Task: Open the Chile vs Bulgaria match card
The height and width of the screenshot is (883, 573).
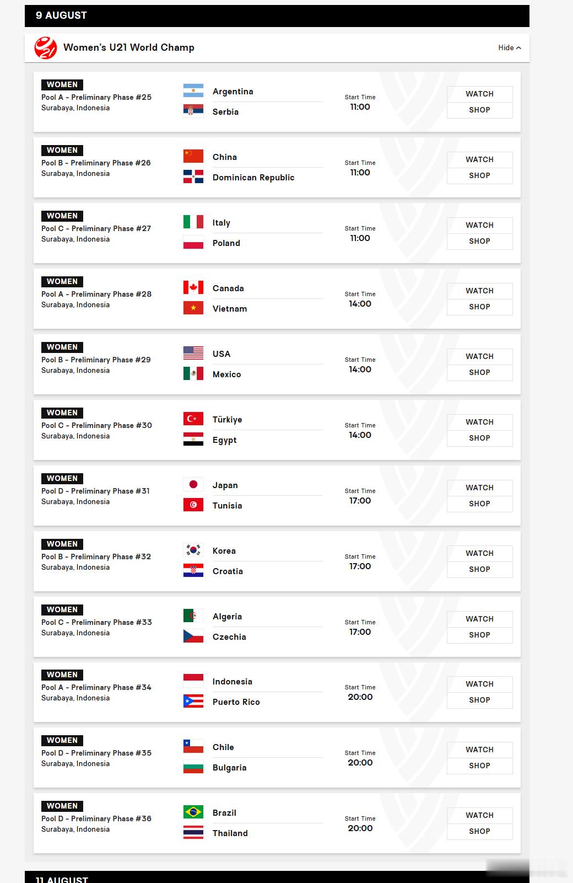Action: (x=277, y=757)
